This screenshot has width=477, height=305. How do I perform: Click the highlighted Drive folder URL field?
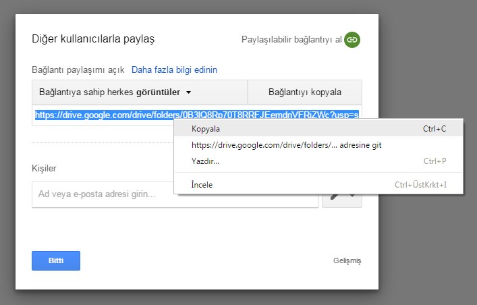[101, 115]
